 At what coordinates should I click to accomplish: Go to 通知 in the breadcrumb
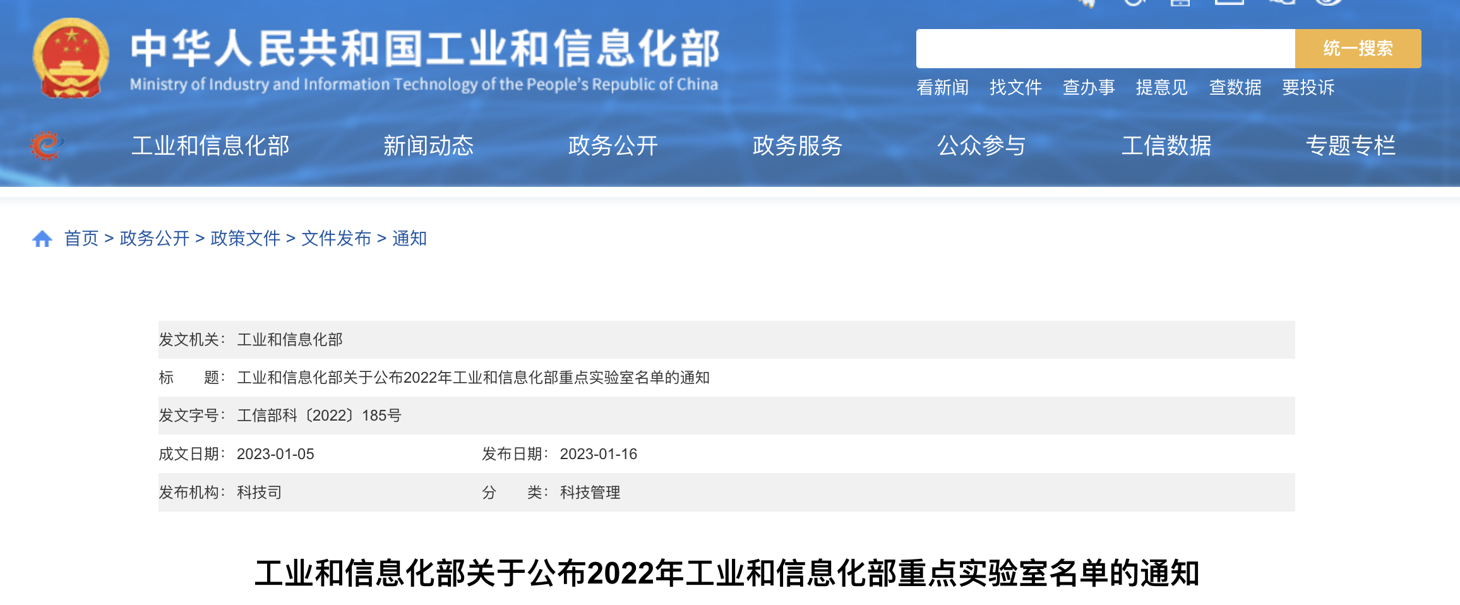point(410,239)
